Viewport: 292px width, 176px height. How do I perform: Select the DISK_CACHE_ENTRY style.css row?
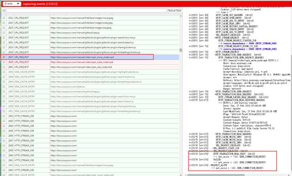coord(90,86)
